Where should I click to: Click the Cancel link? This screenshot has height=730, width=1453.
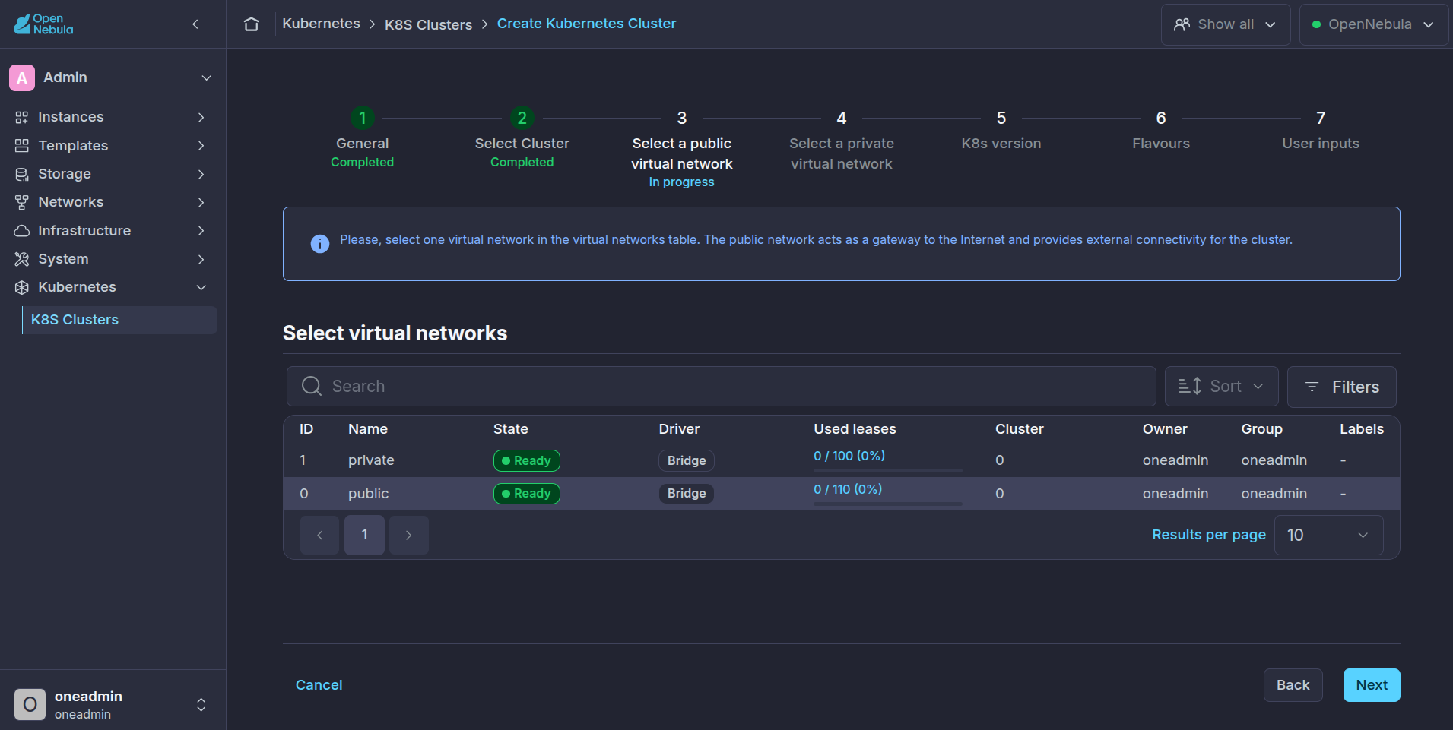[319, 685]
